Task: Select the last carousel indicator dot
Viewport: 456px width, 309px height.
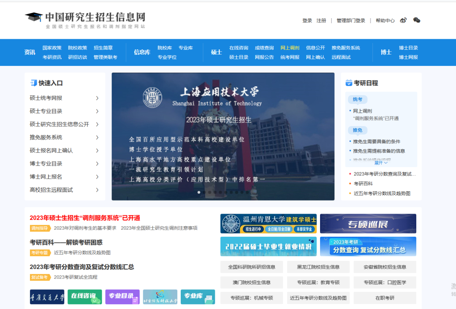Action: point(247,192)
